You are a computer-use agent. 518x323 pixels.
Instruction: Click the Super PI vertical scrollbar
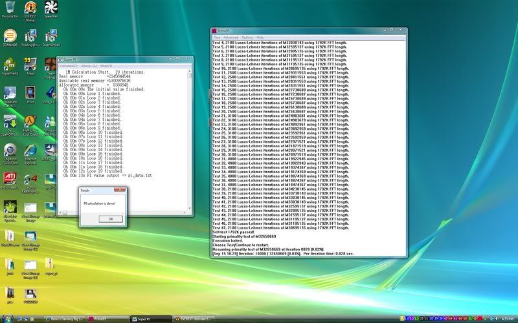click(x=190, y=140)
